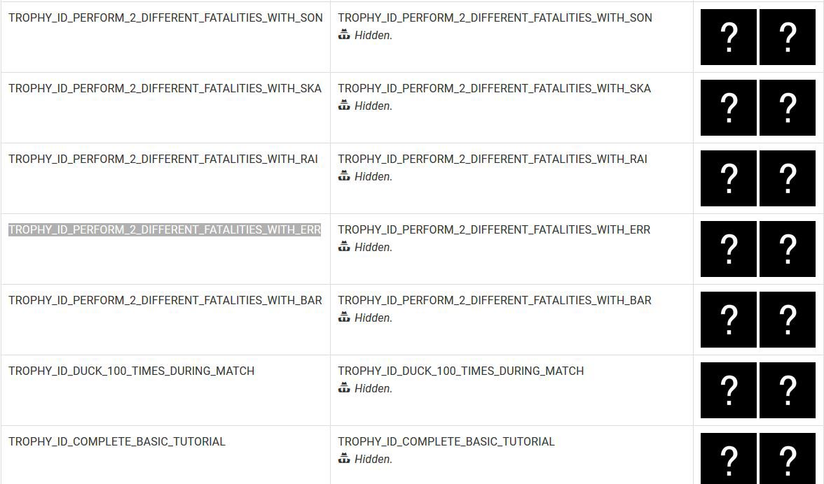Screen dimensions: 824x484
Task: Open left question-mark thumbnail in FATALITIES_WITH_BAR row
Action: [729, 320]
